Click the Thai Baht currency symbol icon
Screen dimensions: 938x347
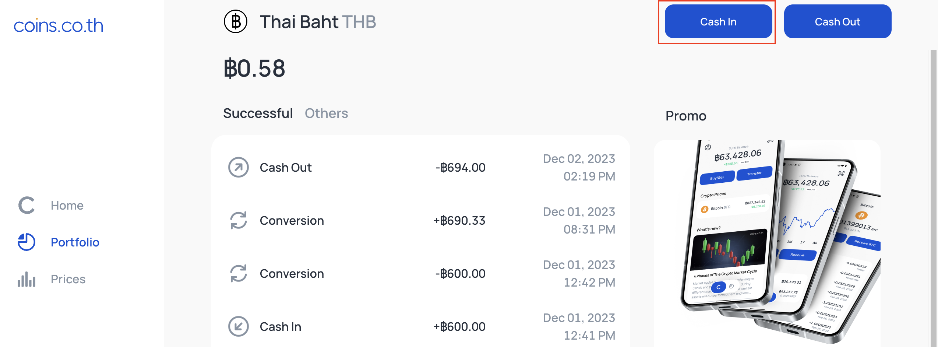coord(236,21)
